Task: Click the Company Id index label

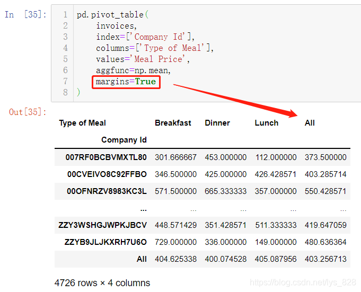Action: click(x=124, y=140)
